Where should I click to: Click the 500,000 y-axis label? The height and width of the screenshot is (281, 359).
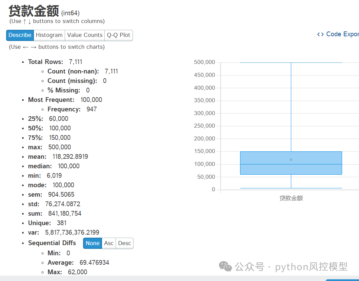point(204,62)
